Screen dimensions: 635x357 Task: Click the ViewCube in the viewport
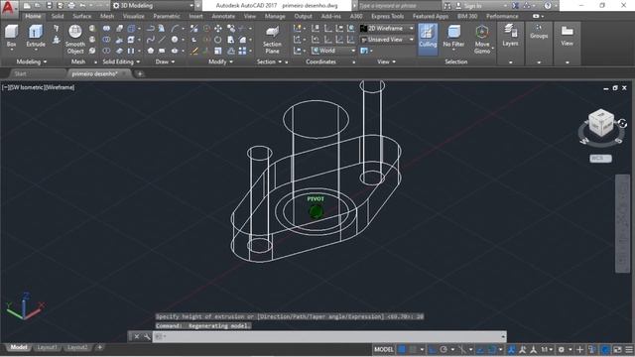601,122
